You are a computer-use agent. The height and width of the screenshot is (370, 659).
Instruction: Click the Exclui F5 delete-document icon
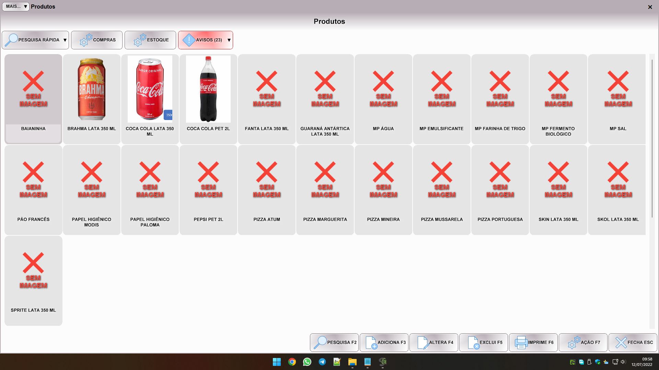pos(473,342)
